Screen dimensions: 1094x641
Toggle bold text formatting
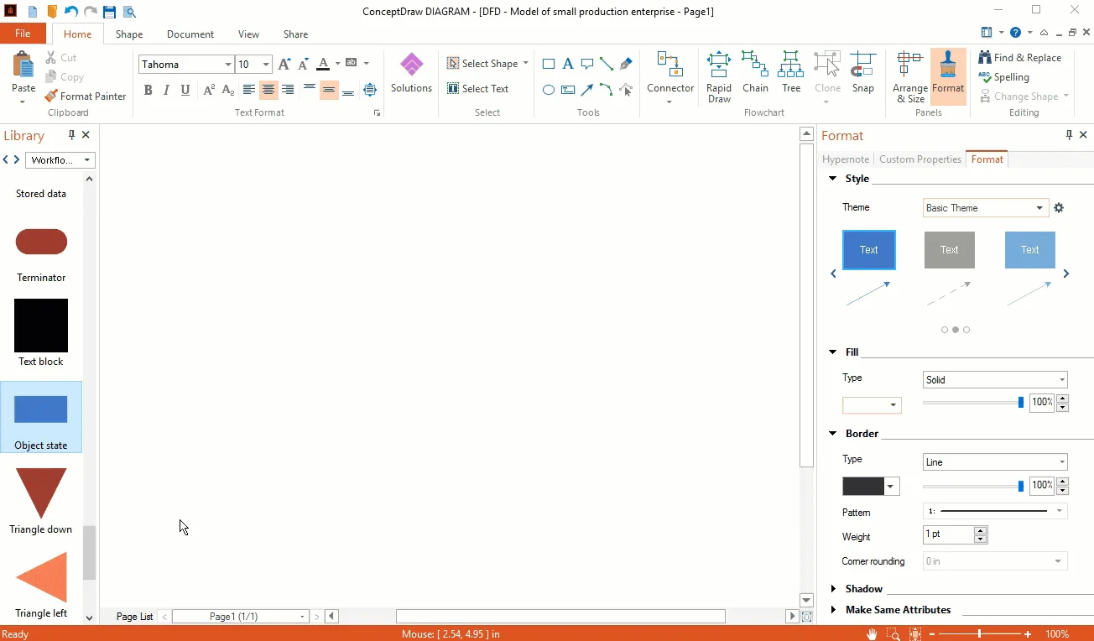[x=148, y=91]
